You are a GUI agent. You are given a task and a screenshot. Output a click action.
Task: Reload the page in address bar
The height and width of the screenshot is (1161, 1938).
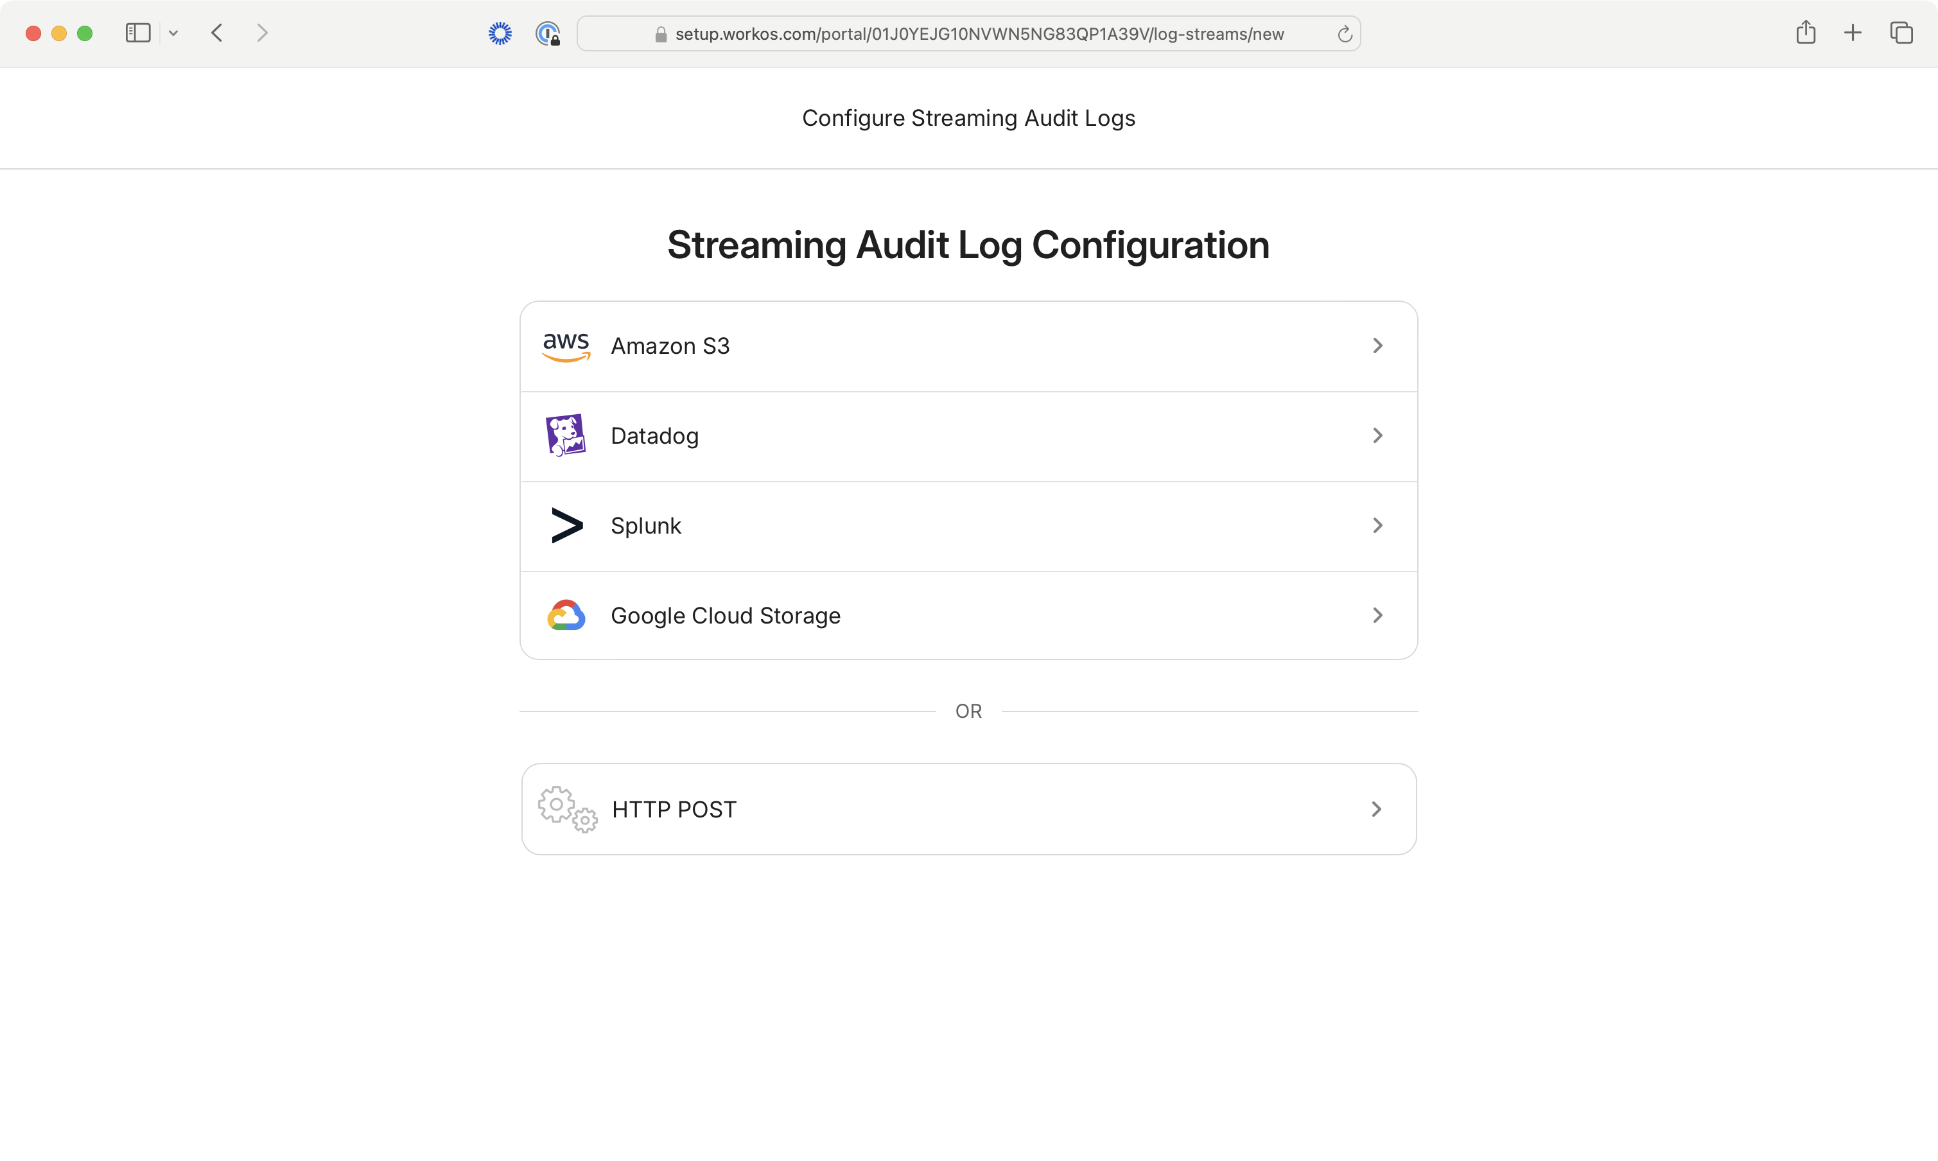click(1344, 35)
